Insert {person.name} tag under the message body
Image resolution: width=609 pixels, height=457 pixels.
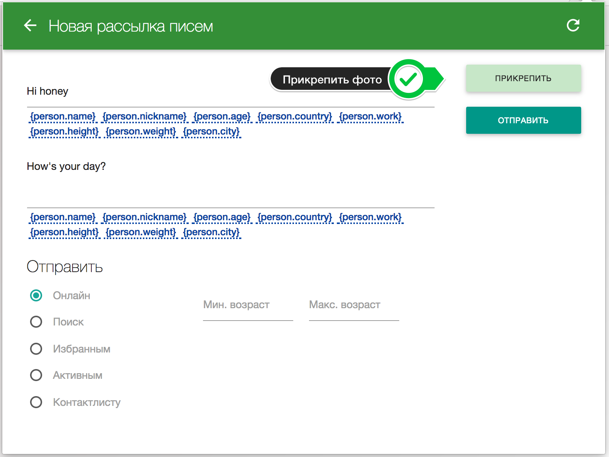tap(63, 217)
